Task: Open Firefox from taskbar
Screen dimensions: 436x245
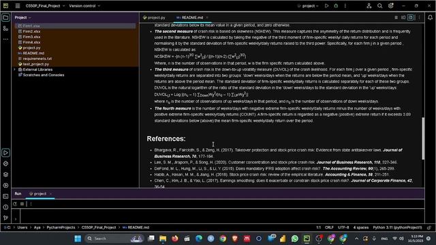Action: (175, 238)
